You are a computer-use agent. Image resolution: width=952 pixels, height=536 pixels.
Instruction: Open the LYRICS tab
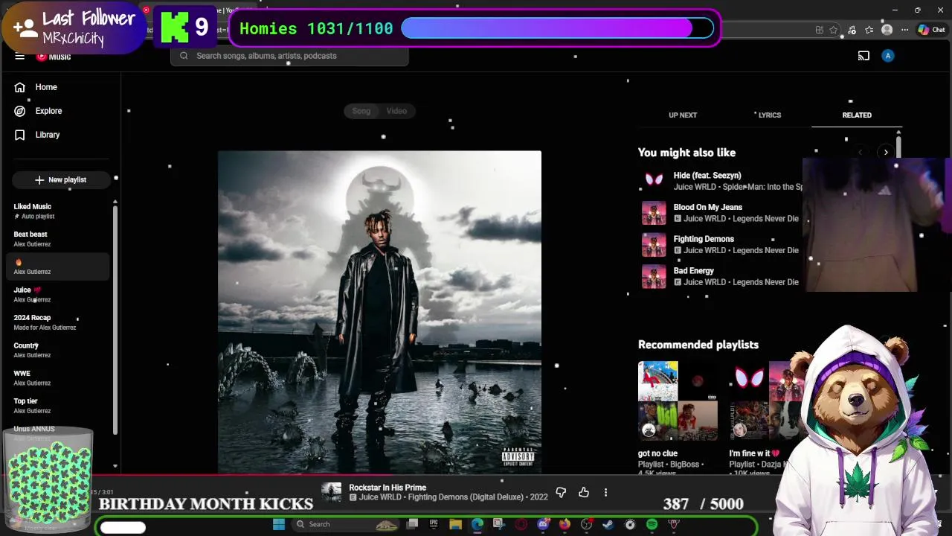[x=770, y=115]
